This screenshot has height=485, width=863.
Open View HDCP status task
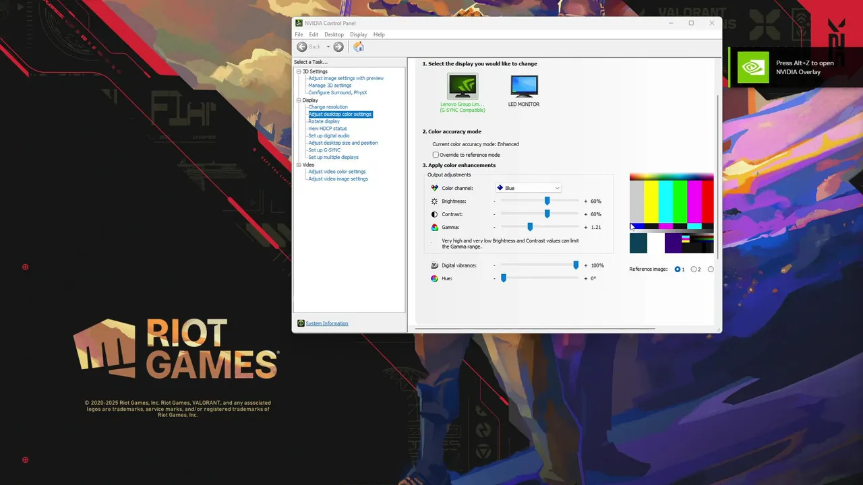pyautogui.click(x=328, y=129)
